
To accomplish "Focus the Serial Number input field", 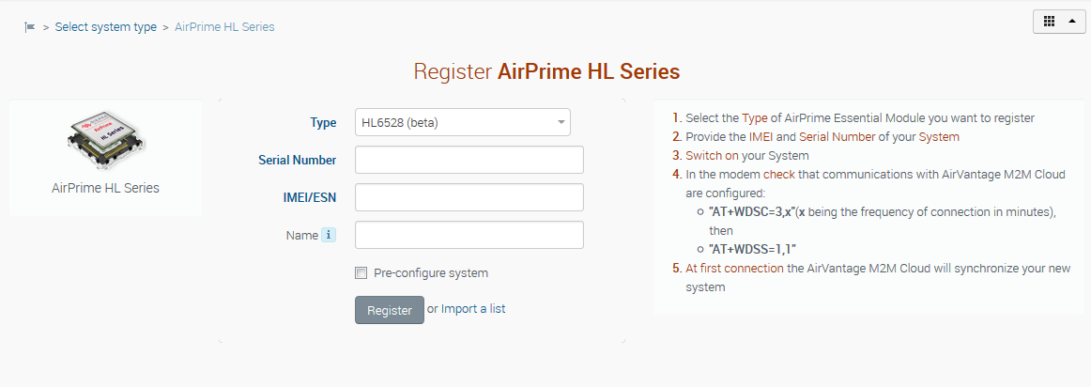I will tap(469, 160).
